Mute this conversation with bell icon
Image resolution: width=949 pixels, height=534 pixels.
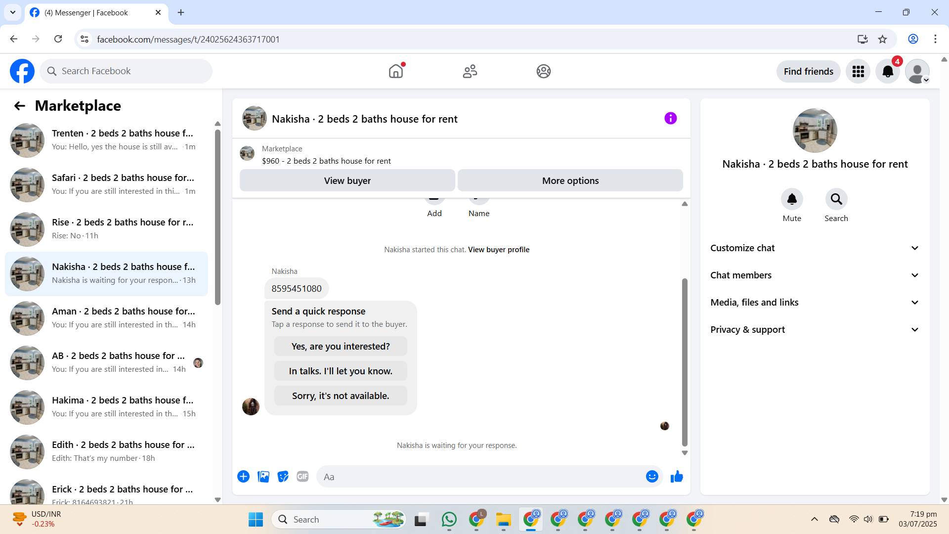point(792,199)
